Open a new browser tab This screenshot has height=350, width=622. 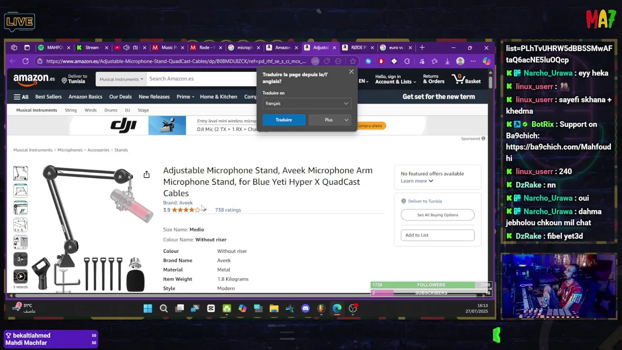pos(422,48)
